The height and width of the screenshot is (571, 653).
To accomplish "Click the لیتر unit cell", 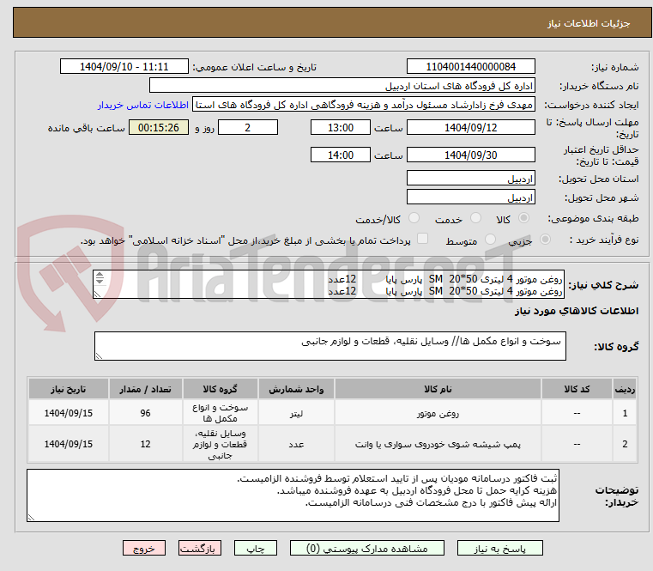I will coord(296,413).
